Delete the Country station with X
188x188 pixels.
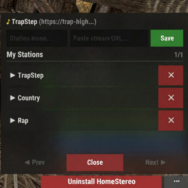coord(171,98)
